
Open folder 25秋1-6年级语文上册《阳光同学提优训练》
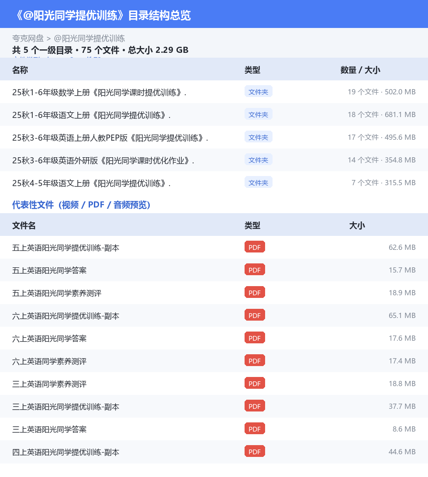pos(91,115)
